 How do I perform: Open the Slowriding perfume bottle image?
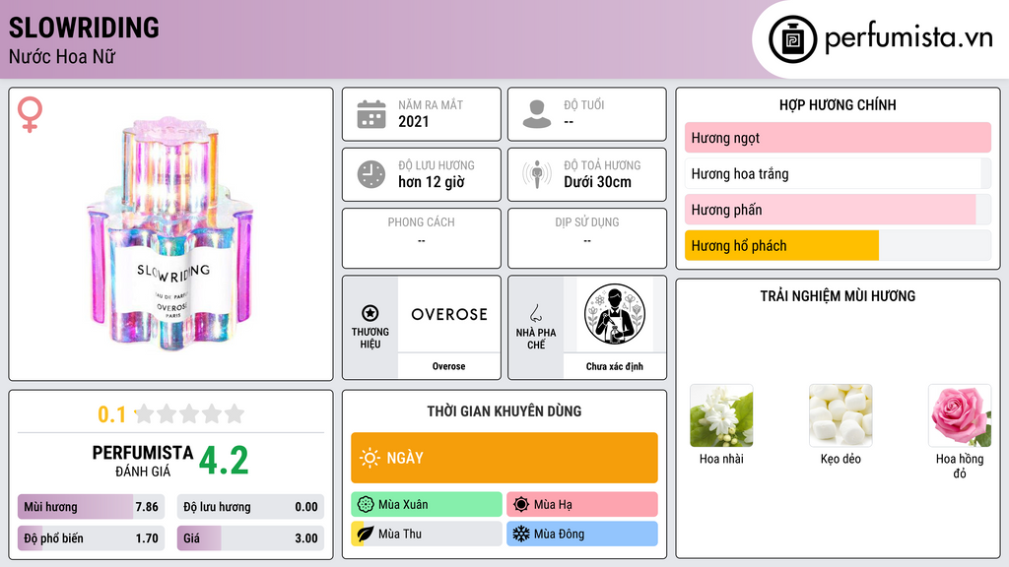(170, 234)
